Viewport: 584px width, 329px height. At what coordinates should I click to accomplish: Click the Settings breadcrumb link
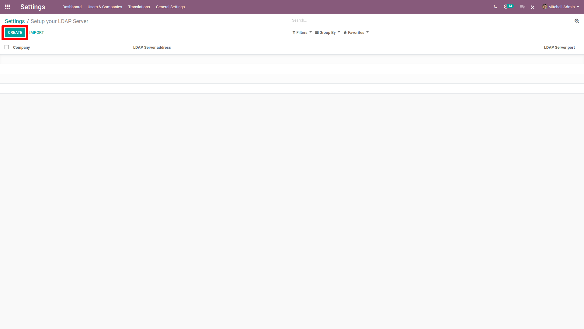(15, 21)
